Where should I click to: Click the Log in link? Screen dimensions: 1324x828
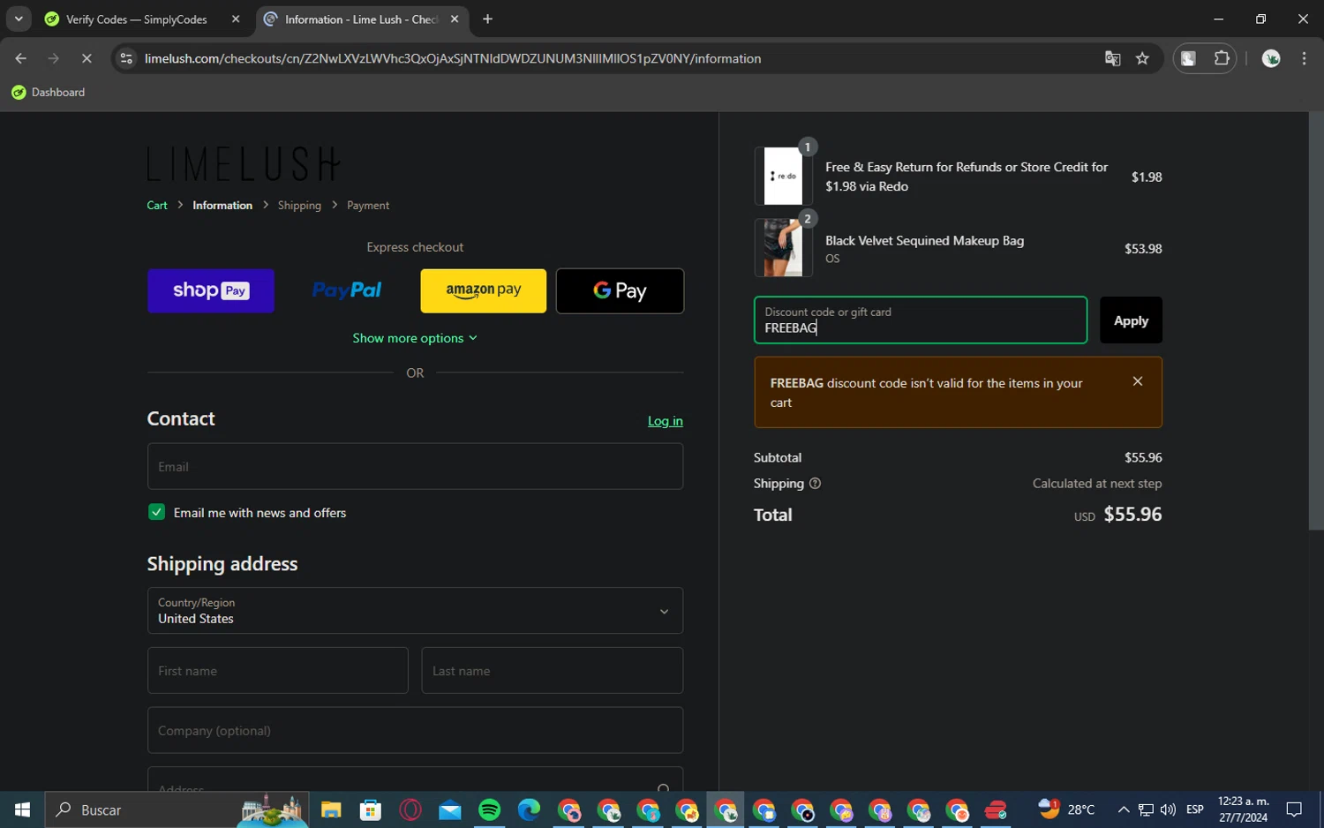tap(665, 421)
